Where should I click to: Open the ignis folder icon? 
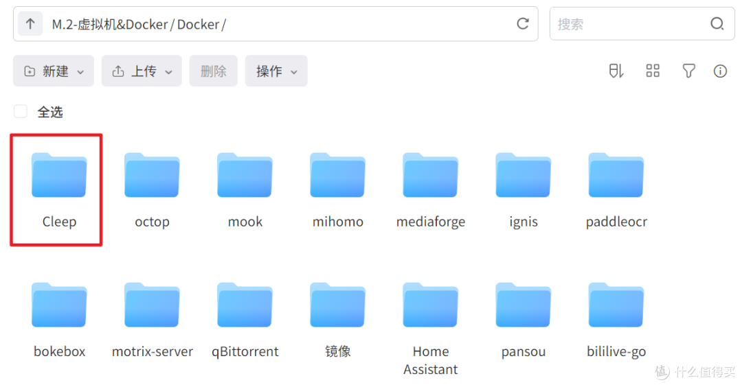click(523, 175)
